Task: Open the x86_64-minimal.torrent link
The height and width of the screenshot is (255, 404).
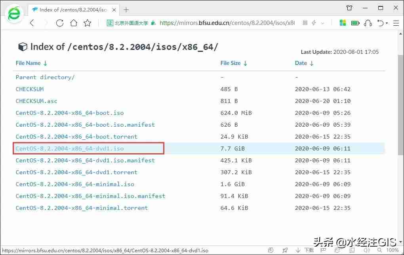Action: click(x=82, y=208)
